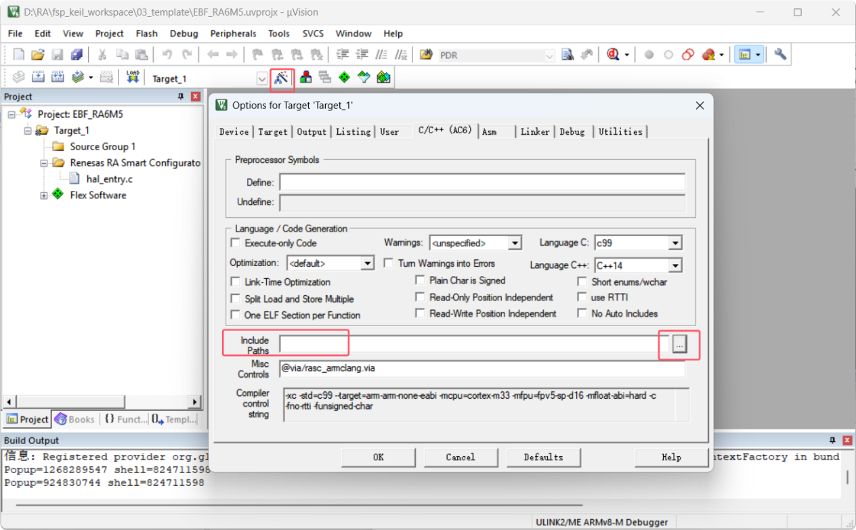Open the Books panel tab
856x530 pixels.
click(x=75, y=420)
